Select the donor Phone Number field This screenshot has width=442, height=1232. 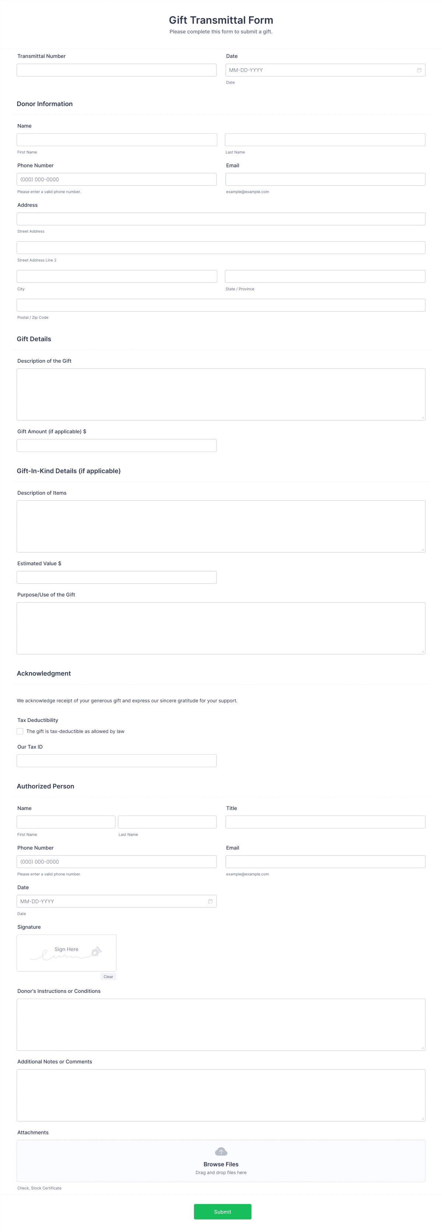coord(116,179)
